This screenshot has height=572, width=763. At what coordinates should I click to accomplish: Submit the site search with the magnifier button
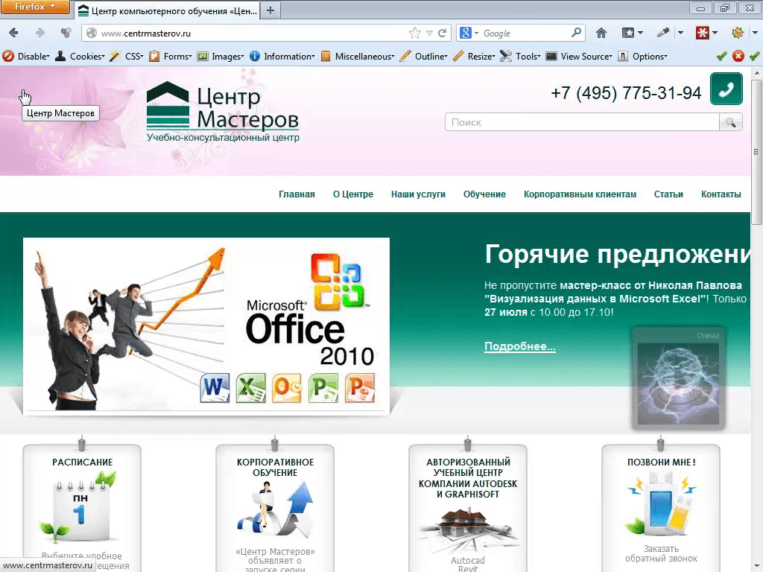(730, 123)
